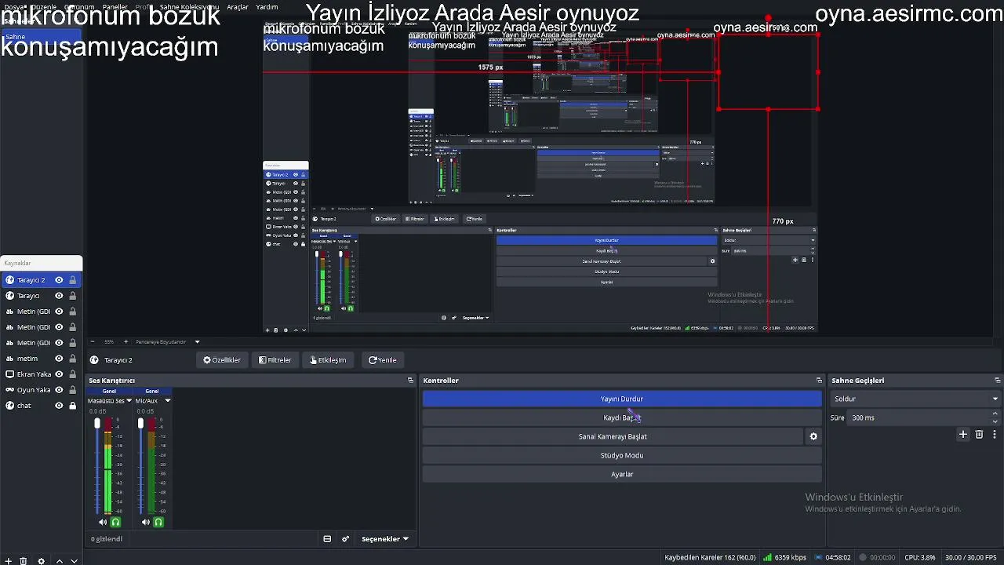
Task: Adjust the Mic/Aux volume slider
Action: [140, 467]
